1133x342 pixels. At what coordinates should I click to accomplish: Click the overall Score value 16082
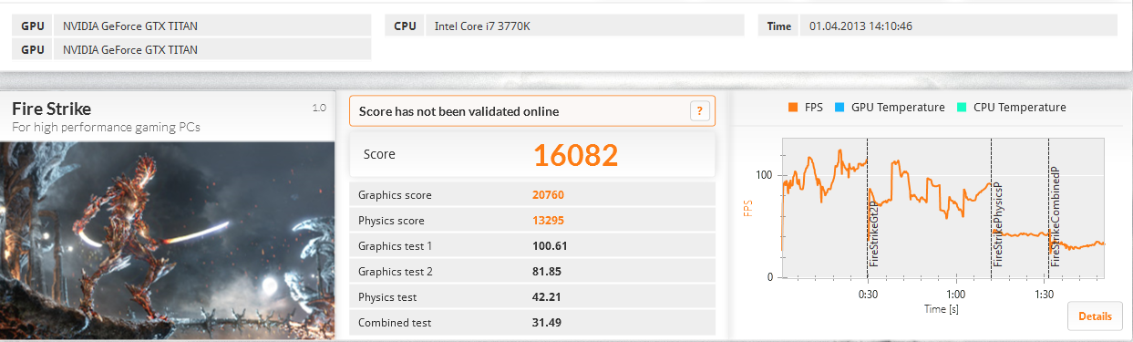[x=576, y=155]
